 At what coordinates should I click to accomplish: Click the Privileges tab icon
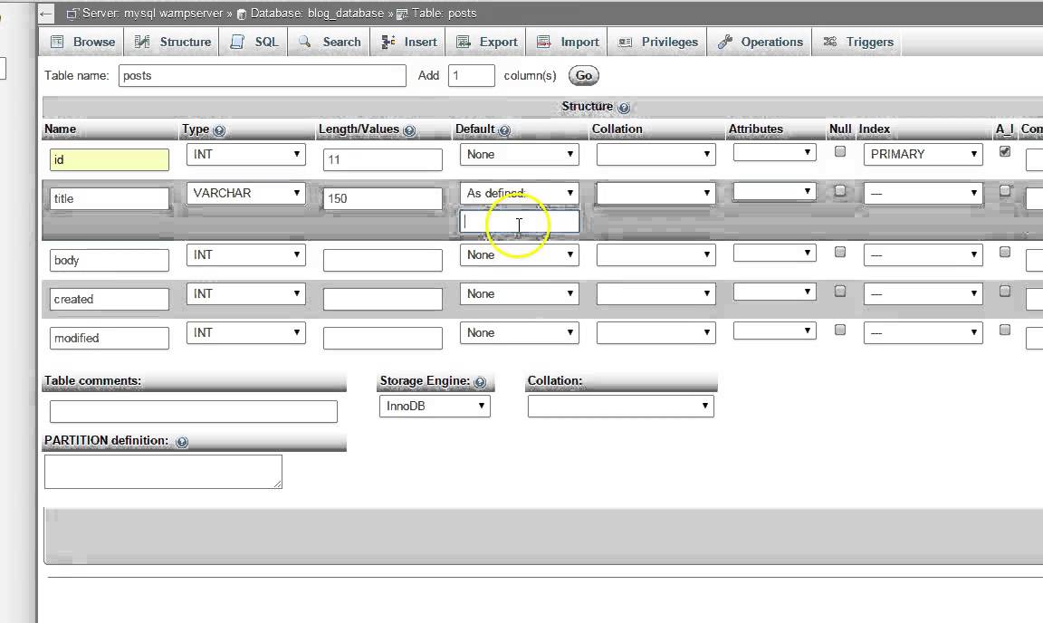pos(626,42)
